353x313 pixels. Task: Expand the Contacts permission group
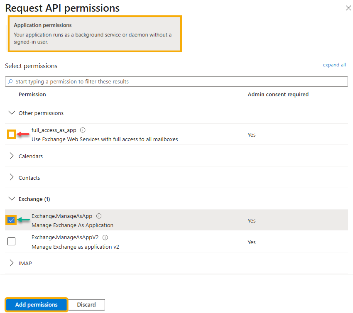[12, 178]
